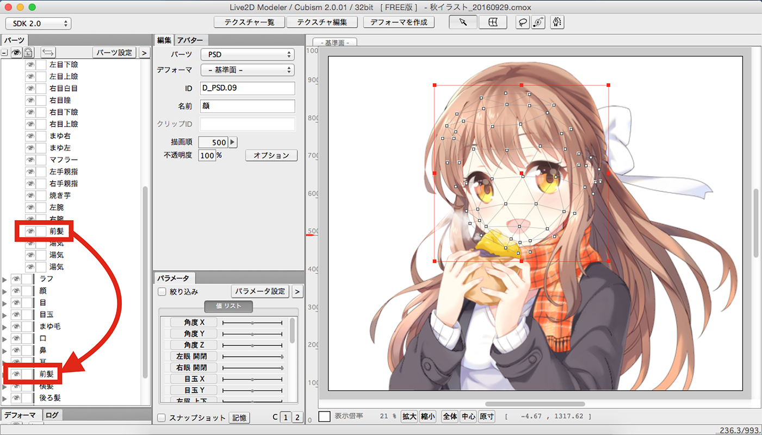The height and width of the screenshot is (435, 762).
Task: Click the swap arrows icon in parts panel
Action: (x=48, y=53)
